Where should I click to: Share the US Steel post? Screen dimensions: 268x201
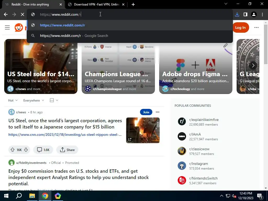click(x=67, y=150)
